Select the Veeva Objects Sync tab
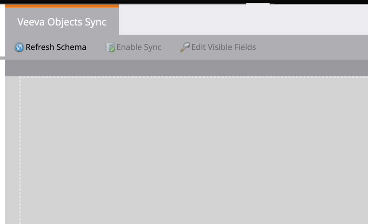368x224 pixels. coord(62,22)
